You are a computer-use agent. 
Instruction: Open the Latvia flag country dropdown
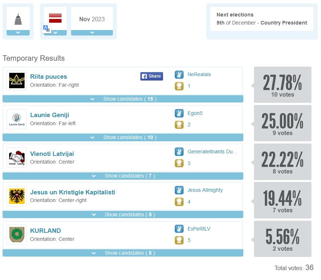tap(55, 33)
